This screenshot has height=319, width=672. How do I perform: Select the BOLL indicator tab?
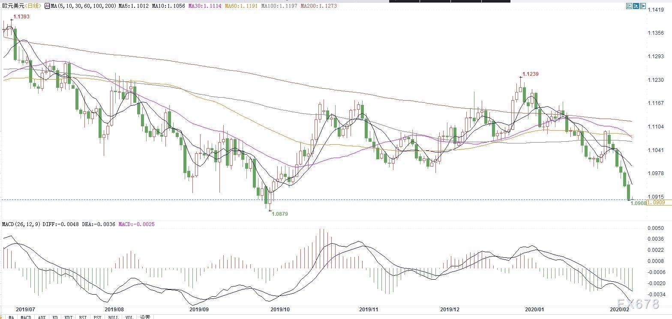coord(113,317)
